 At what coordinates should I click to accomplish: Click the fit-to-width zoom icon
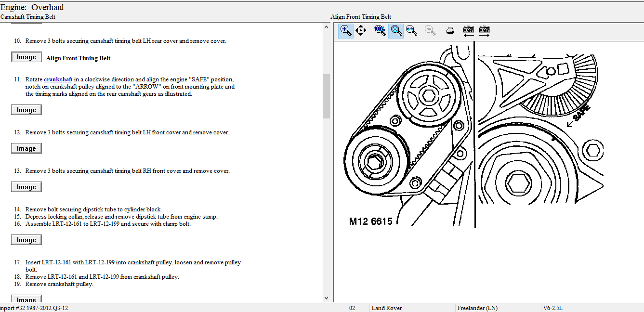(x=411, y=30)
